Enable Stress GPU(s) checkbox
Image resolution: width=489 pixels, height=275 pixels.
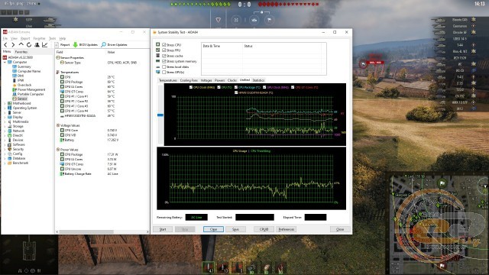[x=164, y=73]
